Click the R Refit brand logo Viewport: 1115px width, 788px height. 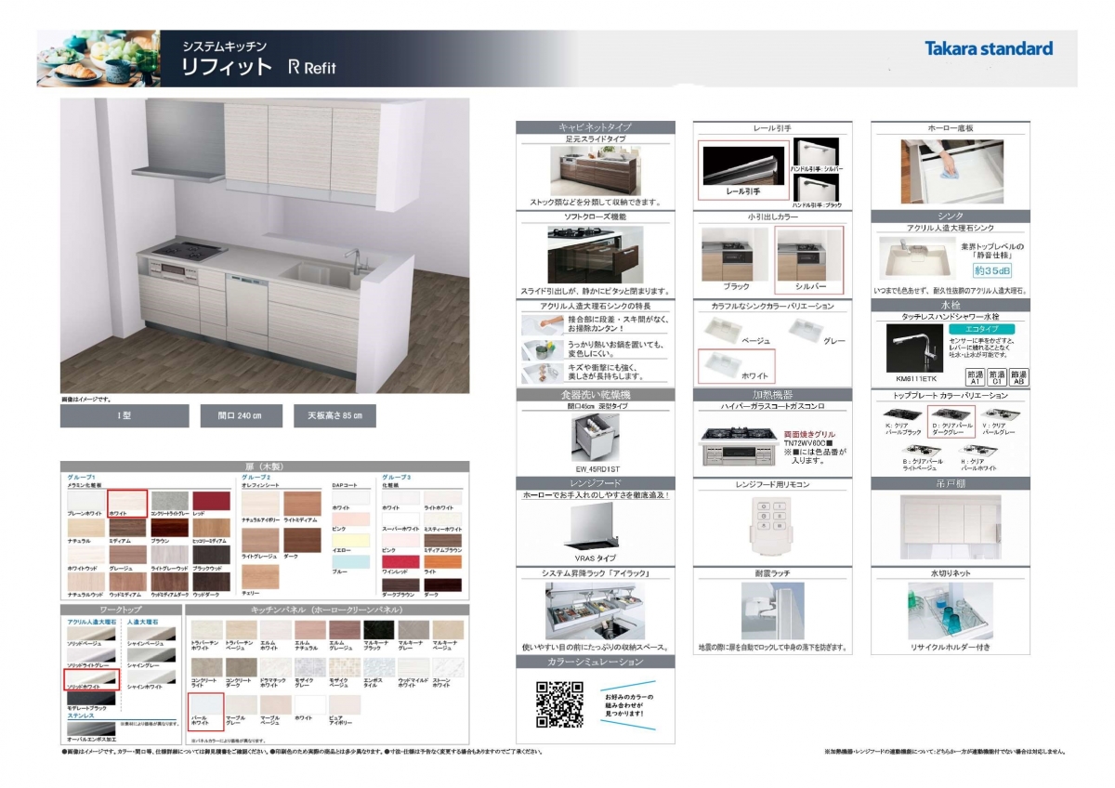pyautogui.click(x=312, y=67)
